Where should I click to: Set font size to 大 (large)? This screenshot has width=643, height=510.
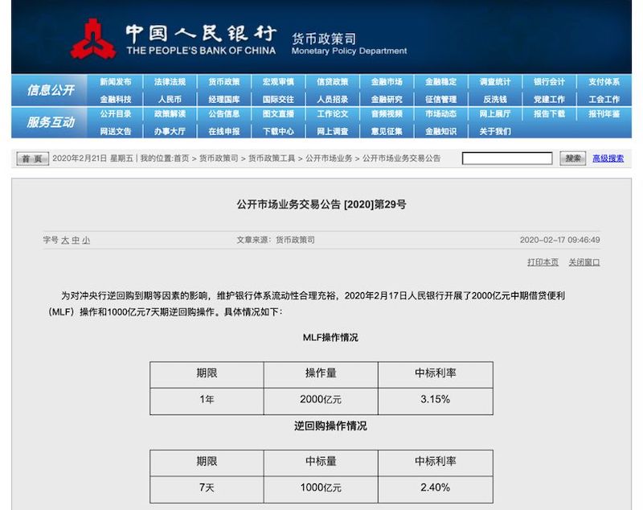(65, 241)
